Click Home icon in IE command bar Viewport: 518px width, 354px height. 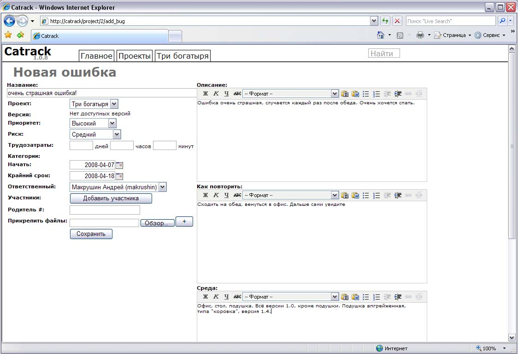(381, 35)
